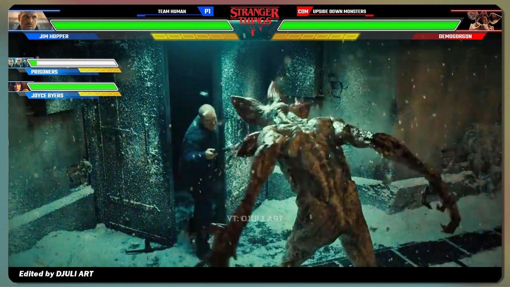Click Jim Hopper's yellow power meter

(195, 36)
